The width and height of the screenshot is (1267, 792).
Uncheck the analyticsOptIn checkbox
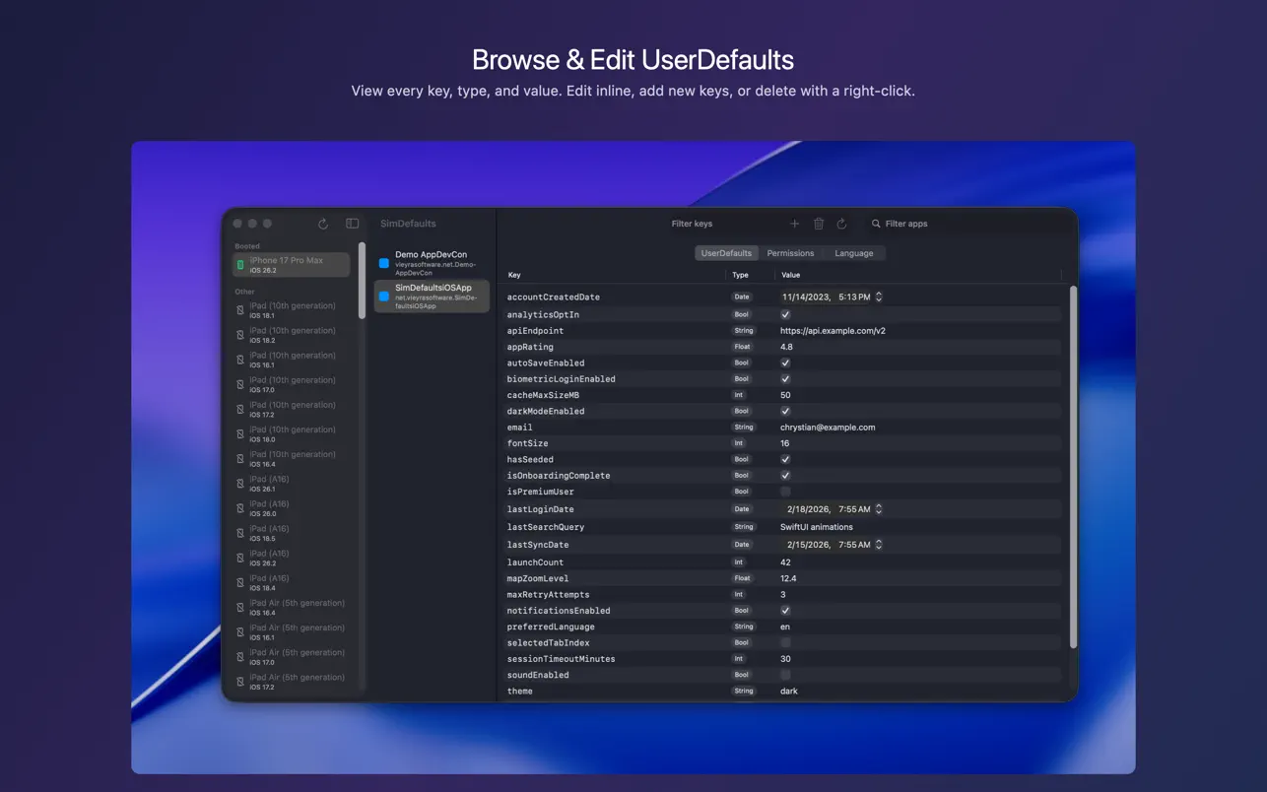[784, 313]
